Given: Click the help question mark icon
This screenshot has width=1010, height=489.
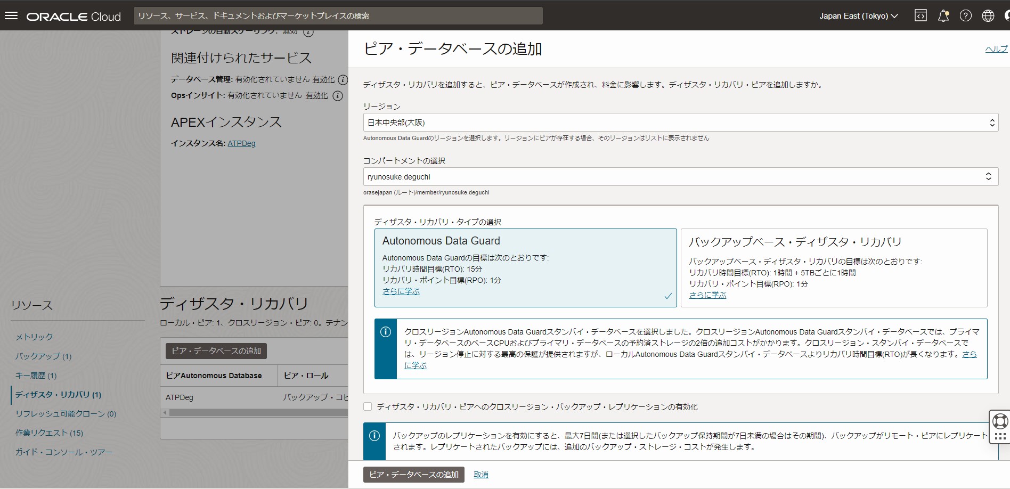Looking at the screenshot, I should tap(965, 16).
